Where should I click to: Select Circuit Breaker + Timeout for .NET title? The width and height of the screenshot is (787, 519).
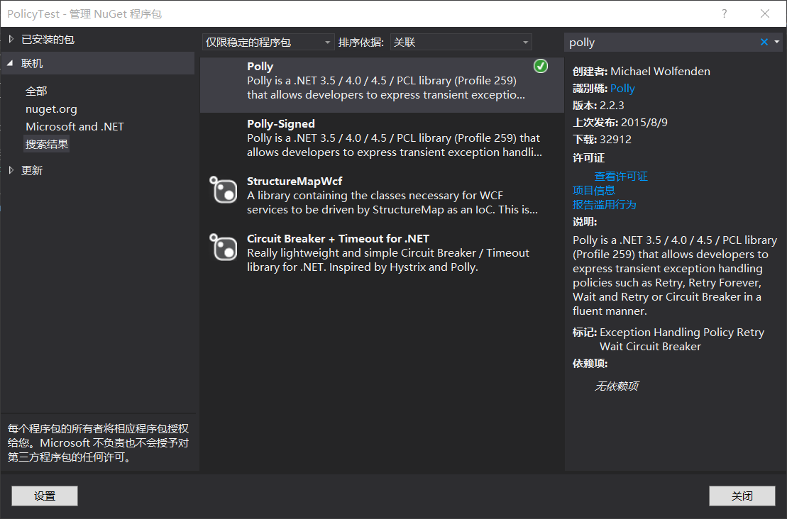coord(338,239)
